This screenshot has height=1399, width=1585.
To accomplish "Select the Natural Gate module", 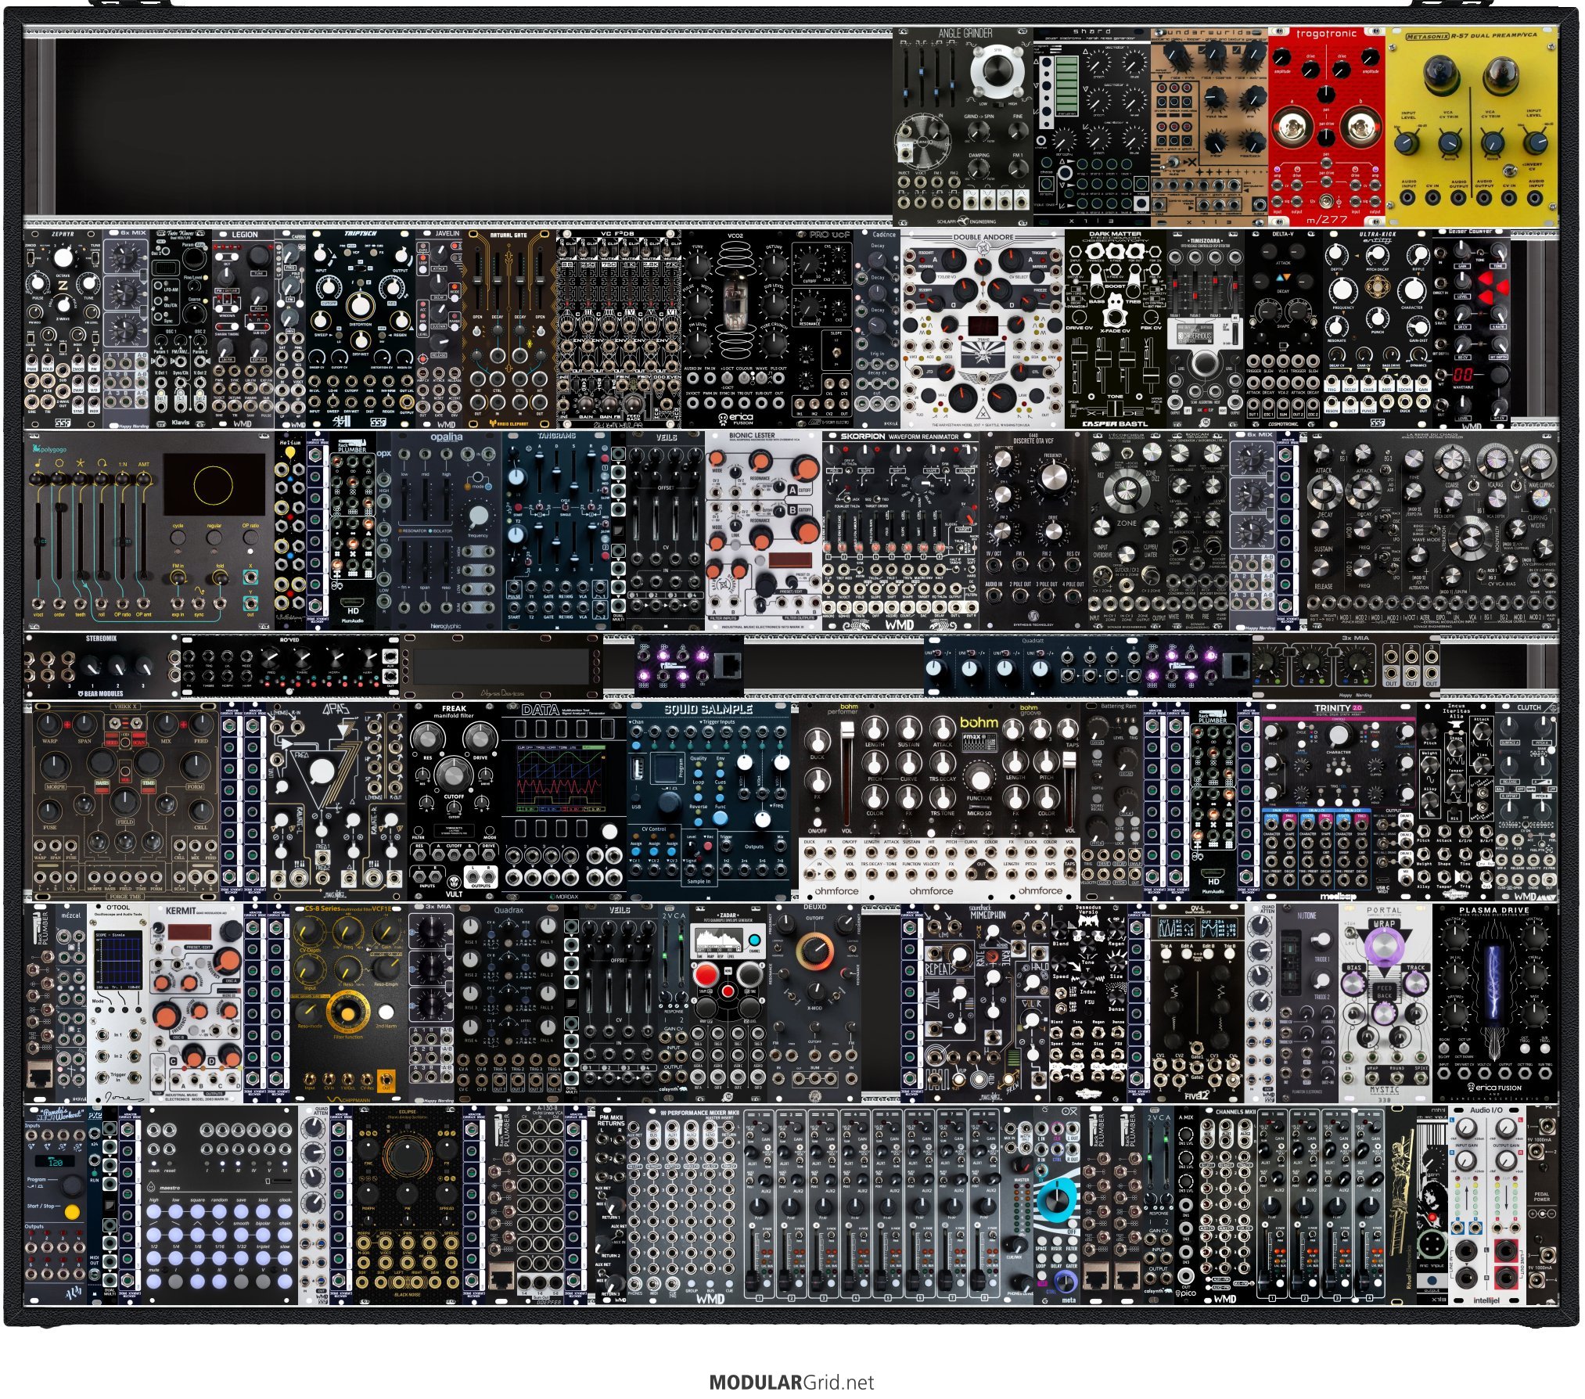I will pyautogui.click(x=509, y=329).
